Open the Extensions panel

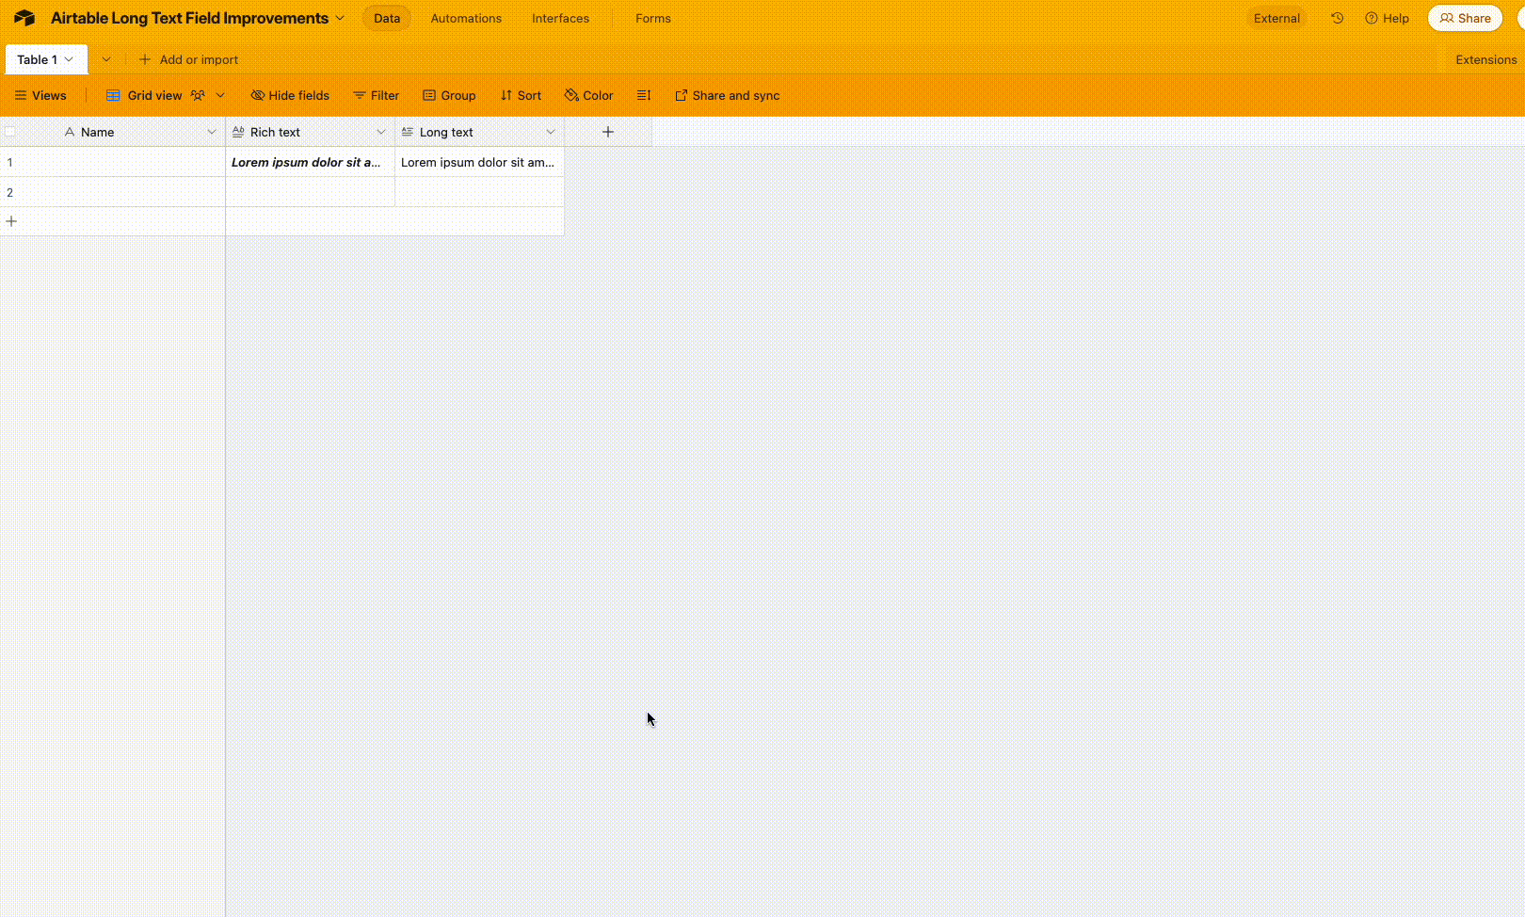(x=1485, y=59)
